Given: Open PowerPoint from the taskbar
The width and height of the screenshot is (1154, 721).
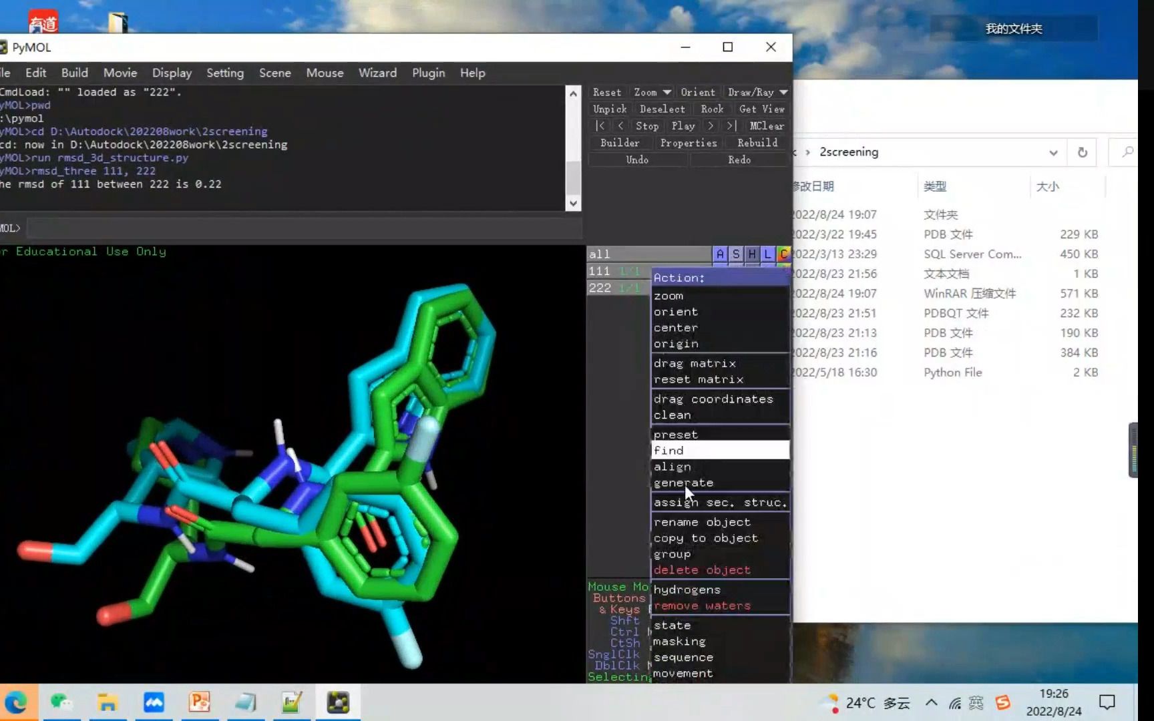Looking at the screenshot, I should (x=199, y=702).
